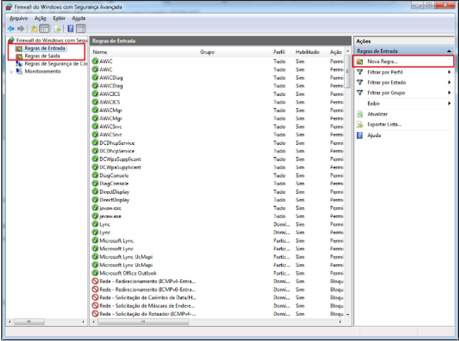Open the Ação menu
The height and width of the screenshot is (341, 459).
point(40,18)
